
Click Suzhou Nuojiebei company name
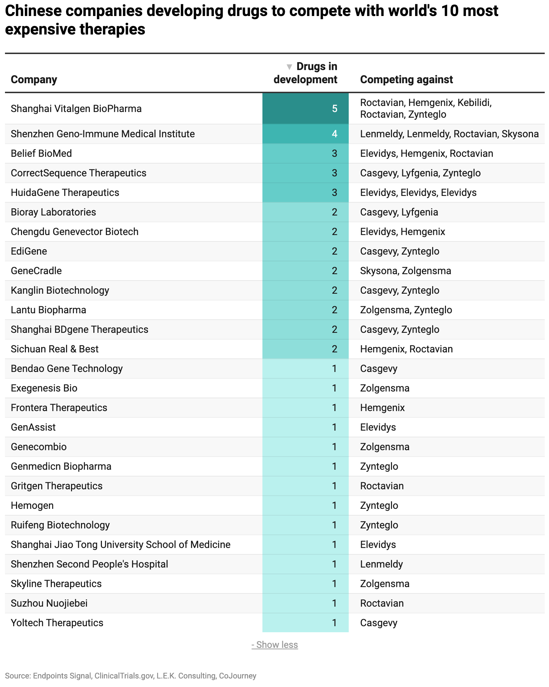click(49, 603)
